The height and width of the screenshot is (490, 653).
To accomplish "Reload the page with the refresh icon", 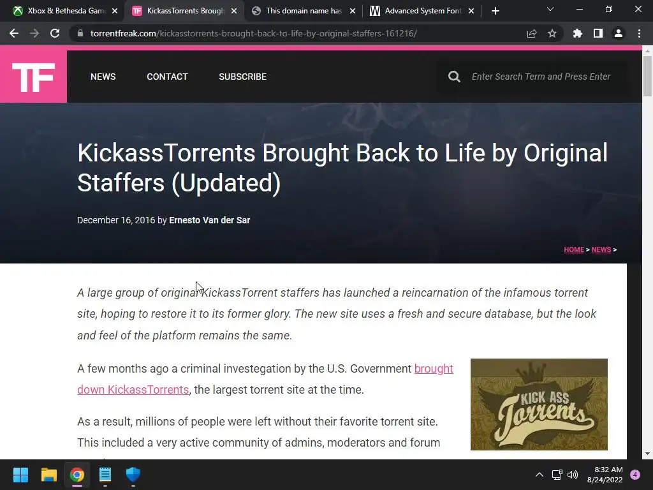I will [55, 33].
